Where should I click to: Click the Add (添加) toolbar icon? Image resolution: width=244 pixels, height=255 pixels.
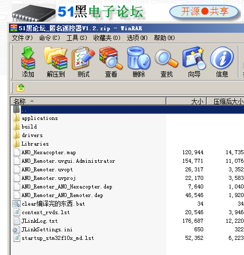point(28,58)
